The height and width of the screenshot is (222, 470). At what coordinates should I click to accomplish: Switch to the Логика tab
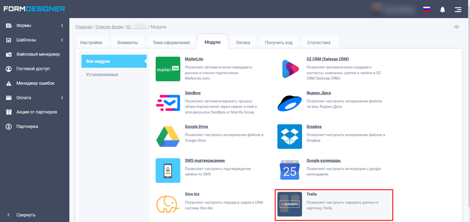coord(243,42)
